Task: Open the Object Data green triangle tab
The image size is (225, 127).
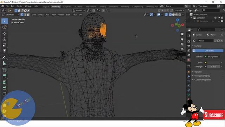Action: tap(189, 95)
